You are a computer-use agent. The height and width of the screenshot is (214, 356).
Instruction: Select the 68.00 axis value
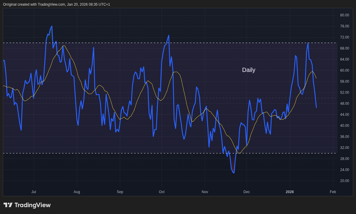(344, 48)
